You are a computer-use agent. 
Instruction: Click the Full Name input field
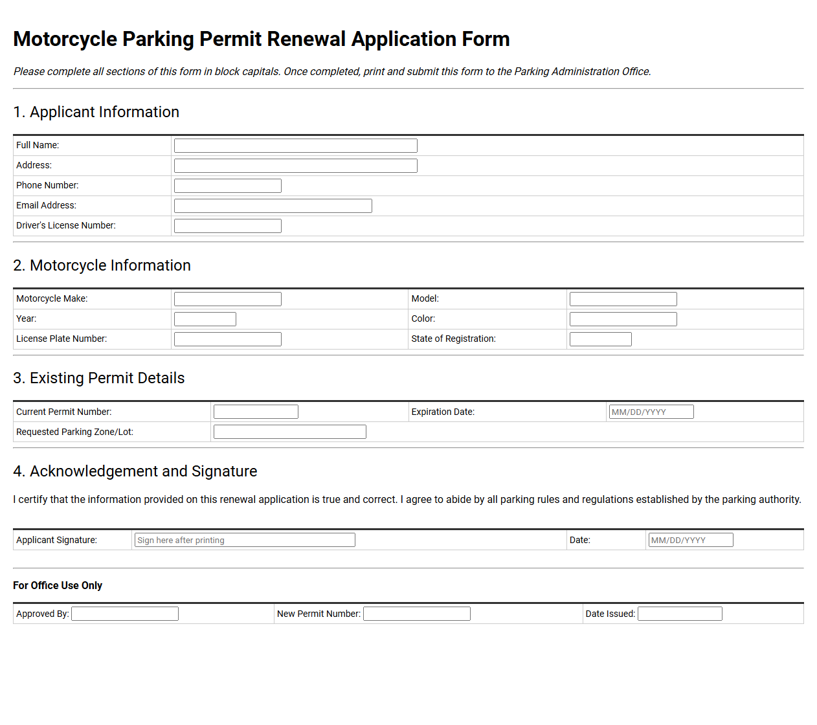point(295,146)
